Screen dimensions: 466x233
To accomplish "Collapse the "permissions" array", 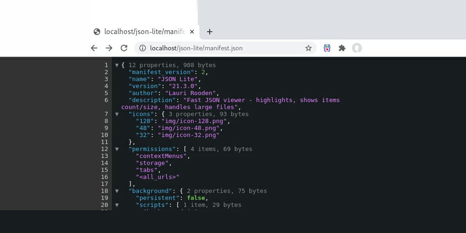I will click(x=117, y=149).
